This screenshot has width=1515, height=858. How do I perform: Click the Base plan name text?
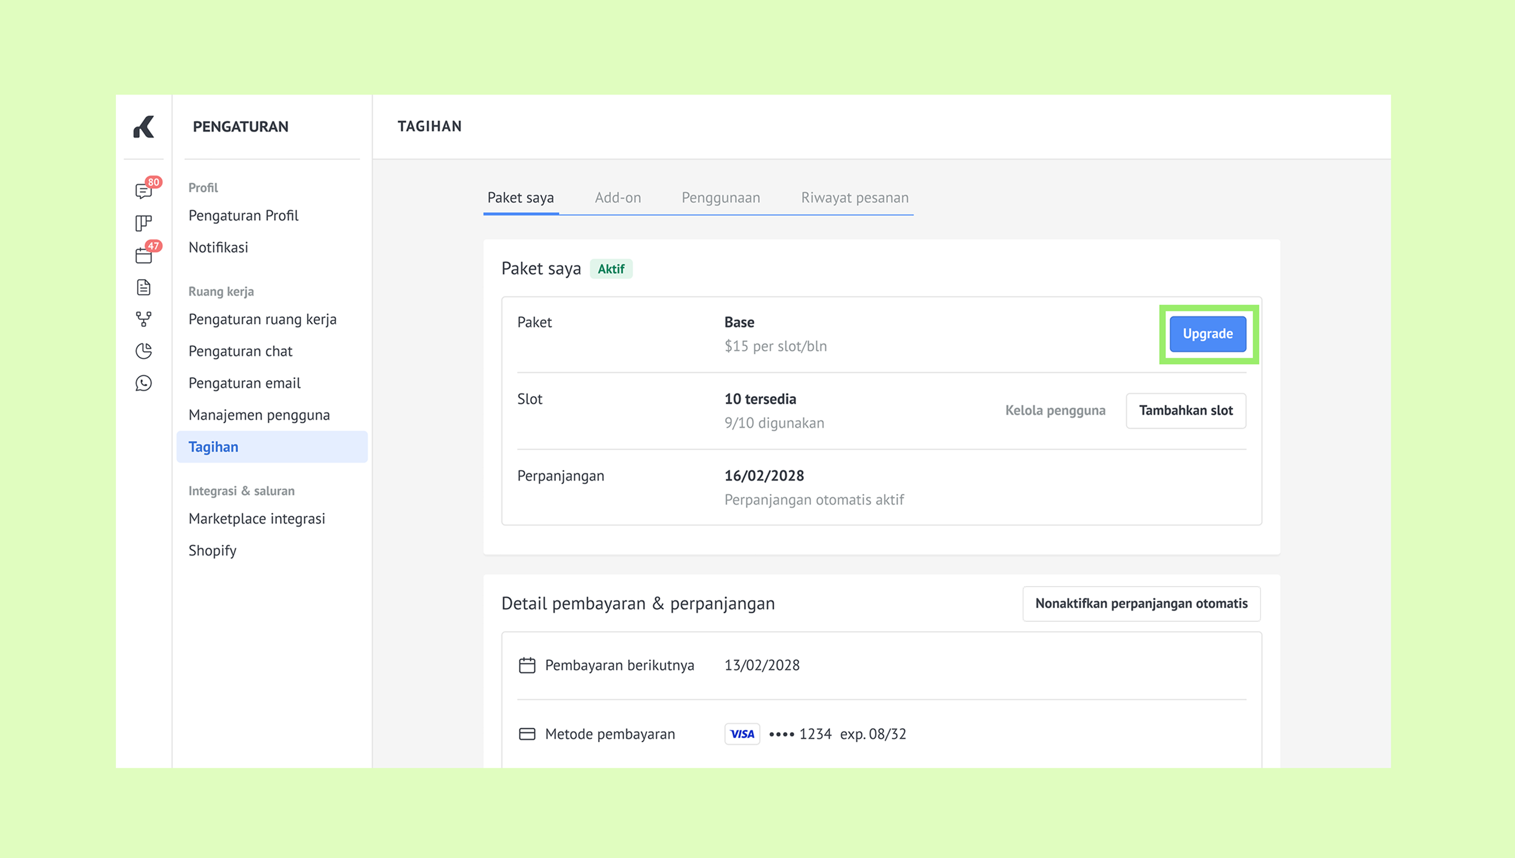pyautogui.click(x=739, y=323)
